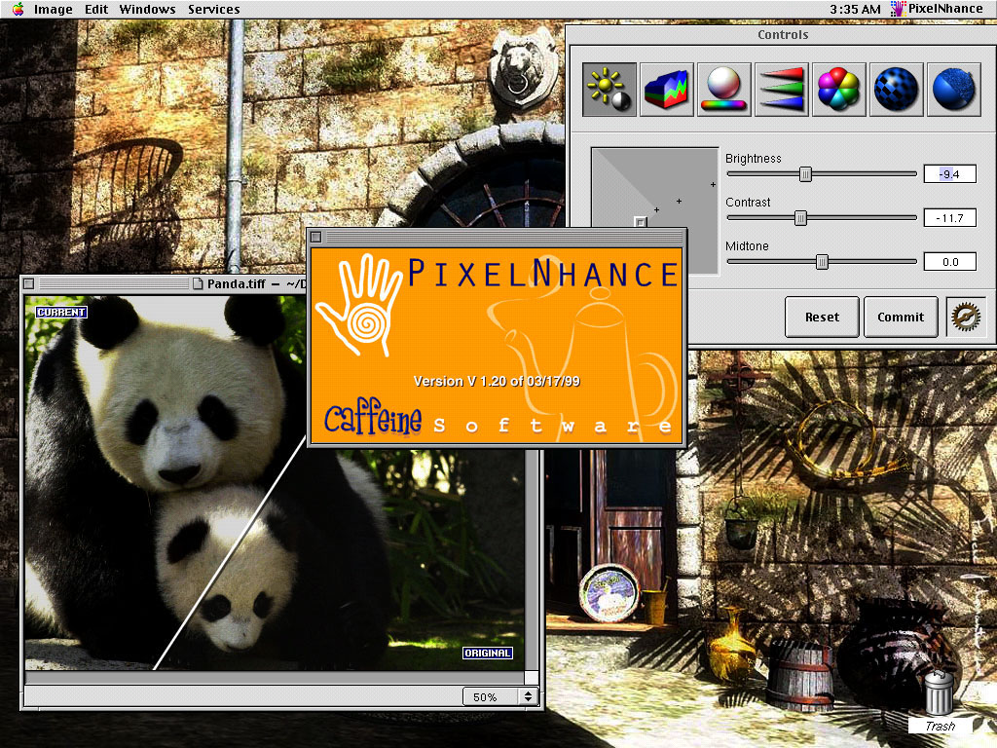Click the Contrast value field showing -11.7
This screenshot has width=997, height=748.
[950, 218]
